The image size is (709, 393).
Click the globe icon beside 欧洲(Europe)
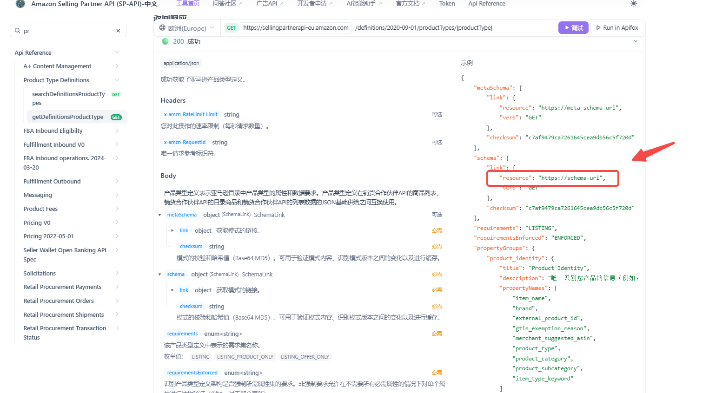pos(162,28)
